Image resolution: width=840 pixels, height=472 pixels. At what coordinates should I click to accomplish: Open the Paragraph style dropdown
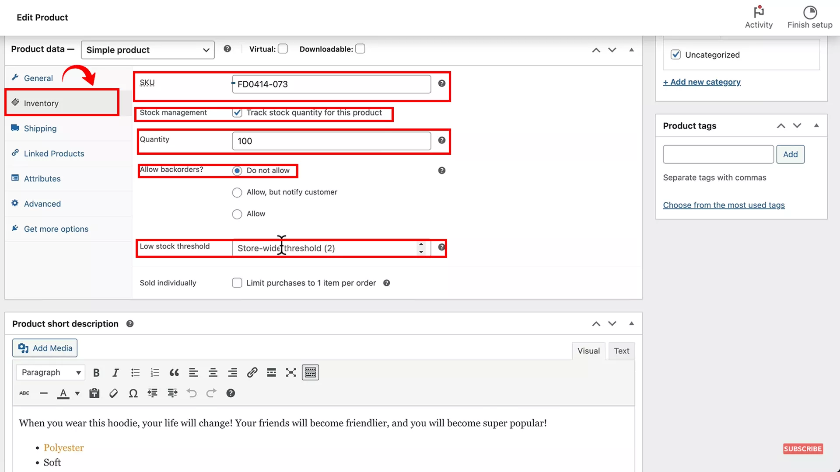(50, 372)
